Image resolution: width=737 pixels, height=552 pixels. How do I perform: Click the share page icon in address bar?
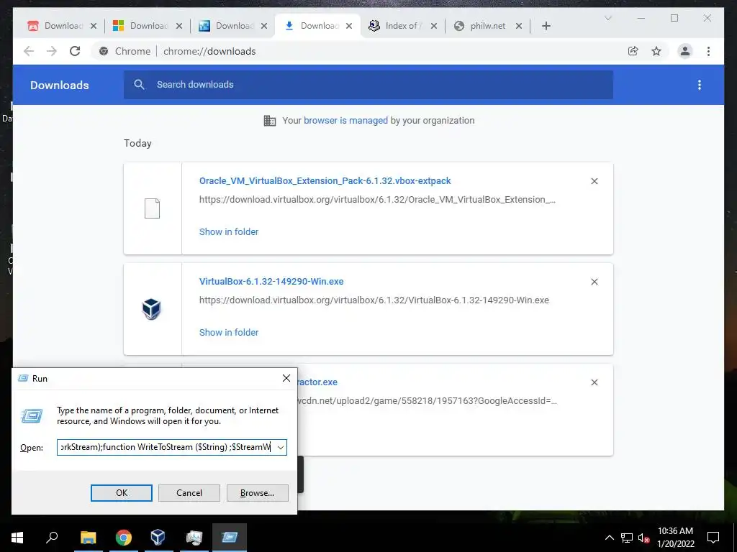tap(633, 51)
